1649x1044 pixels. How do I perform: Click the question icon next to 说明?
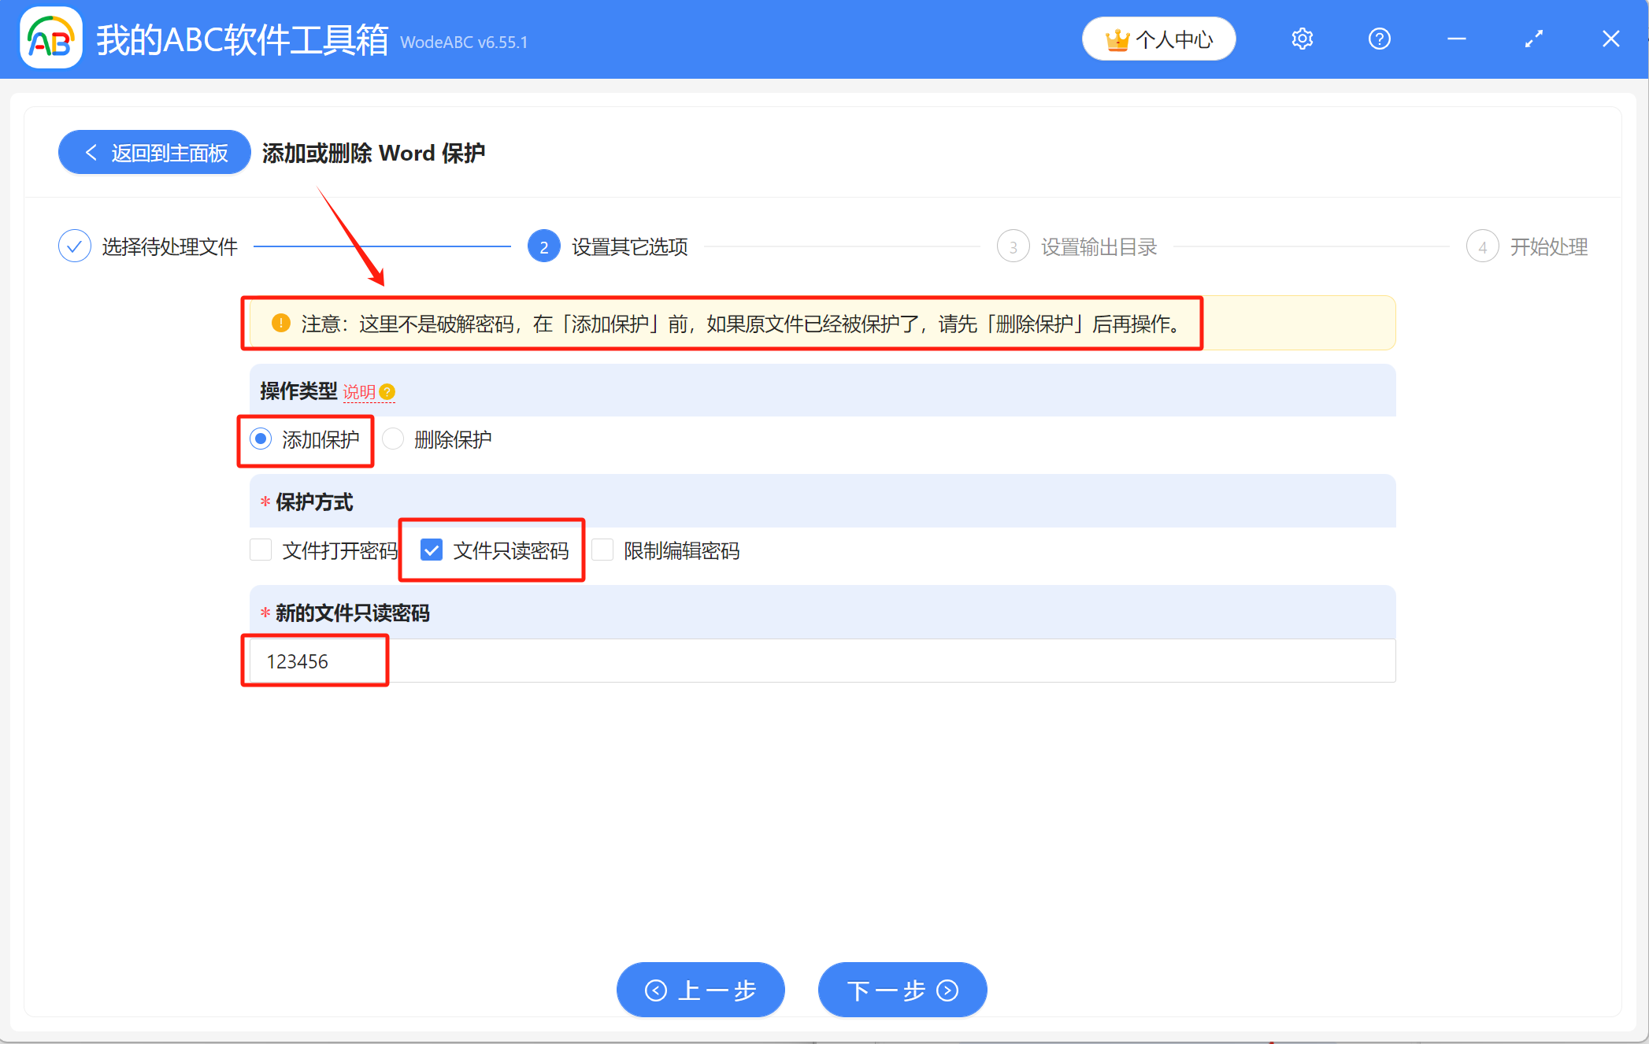click(x=387, y=391)
